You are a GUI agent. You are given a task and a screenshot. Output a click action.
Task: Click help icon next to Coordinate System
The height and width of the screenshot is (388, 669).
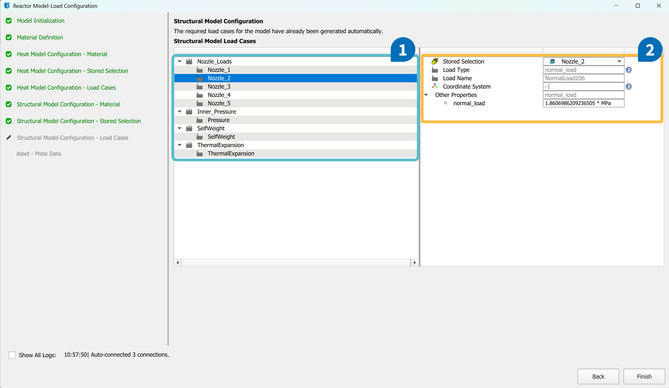point(629,86)
